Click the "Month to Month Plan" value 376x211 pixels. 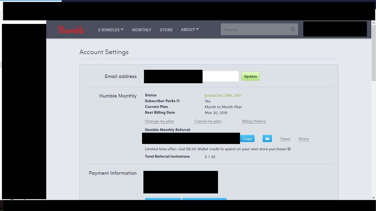(x=223, y=107)
